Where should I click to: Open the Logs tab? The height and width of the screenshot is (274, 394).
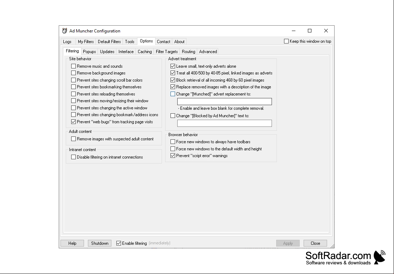point(67,42)
